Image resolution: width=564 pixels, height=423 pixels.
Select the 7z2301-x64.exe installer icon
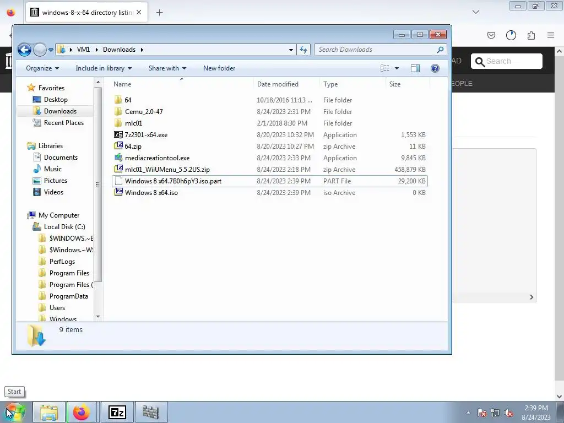118,134
